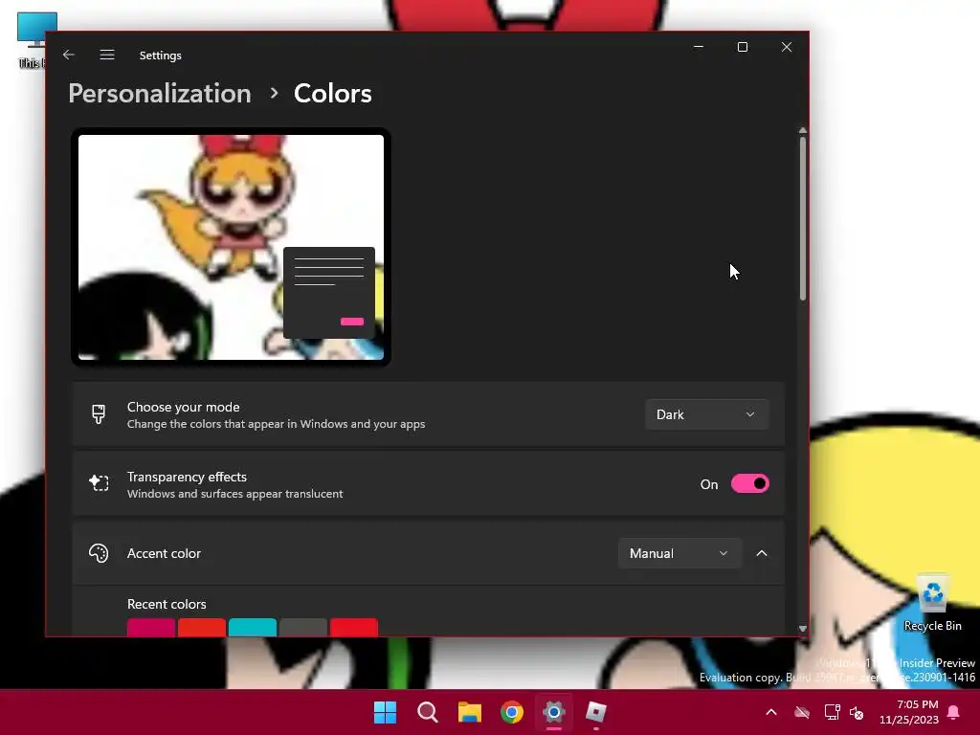Click the Transparency effects label

coord(187,477)
